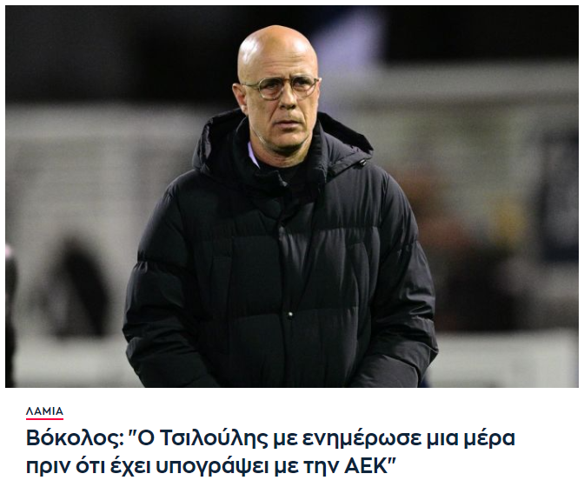584x487 pixels.
Task: Click the jacket's snap button in the photo
Action: point(289,315)
